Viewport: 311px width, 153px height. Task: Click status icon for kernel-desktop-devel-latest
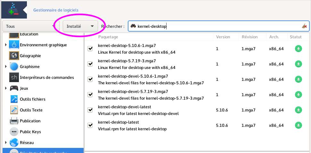pos(298,110)
